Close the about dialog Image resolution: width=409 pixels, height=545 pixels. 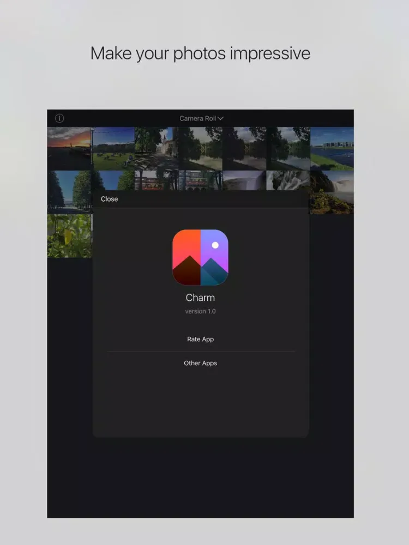click(109, 199)
